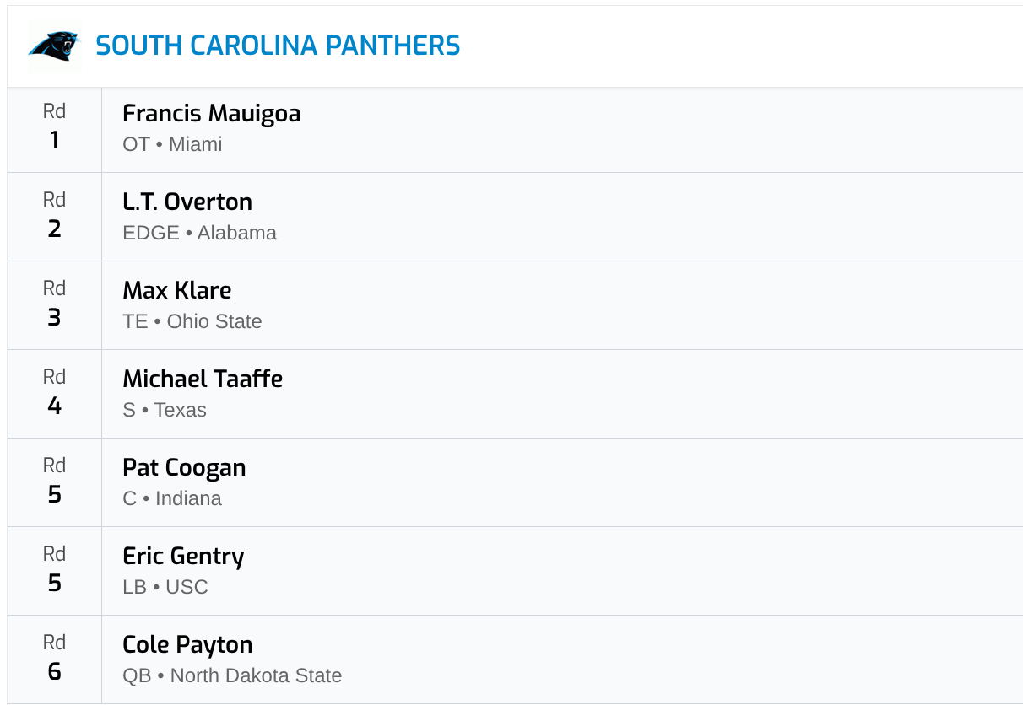Screen dimensions: 1023x705
Task: Click the "LB • USC" position text
Action: 165,587
